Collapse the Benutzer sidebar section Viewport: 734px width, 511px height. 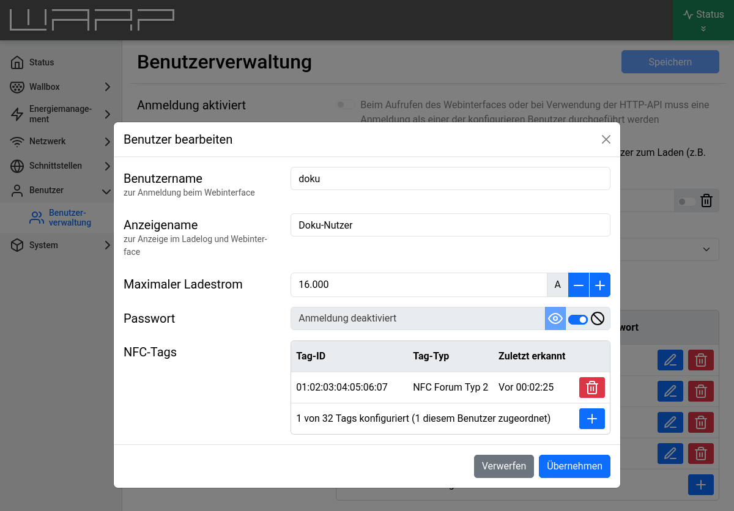click(61, 190)
